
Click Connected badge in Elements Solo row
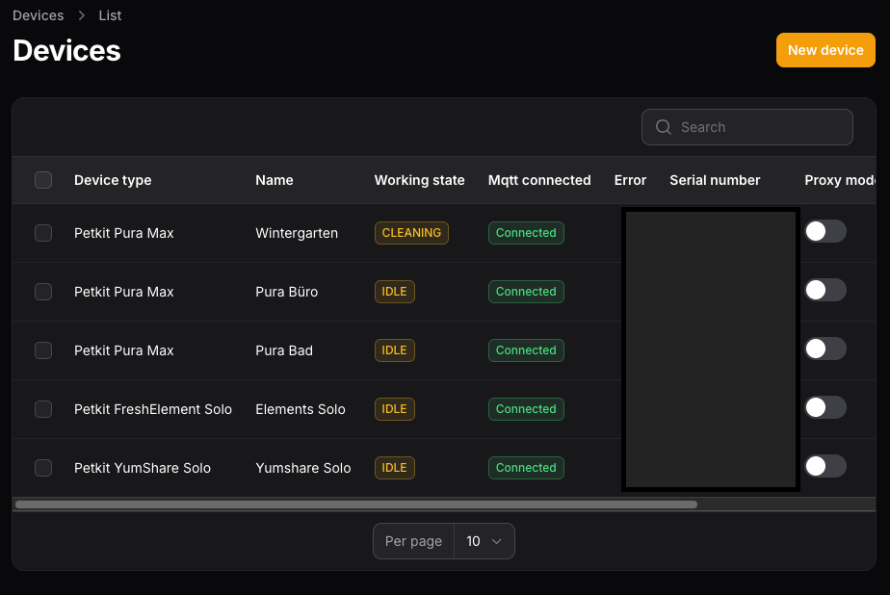pyautogui.click(x=526, y=409)
